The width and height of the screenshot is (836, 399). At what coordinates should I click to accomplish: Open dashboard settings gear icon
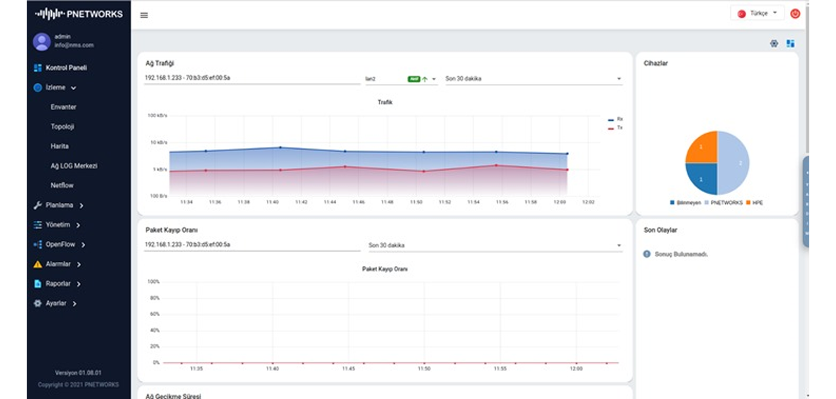[x=774, y=44]
